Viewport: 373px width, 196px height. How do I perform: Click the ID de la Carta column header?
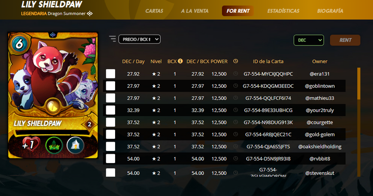[x=268, y=61]
